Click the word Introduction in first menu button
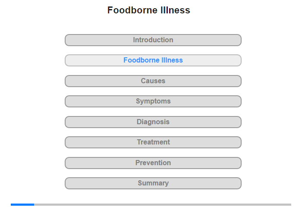Image resolution: width=302 pixels, height=207 pixels. (x=153, y=40)
